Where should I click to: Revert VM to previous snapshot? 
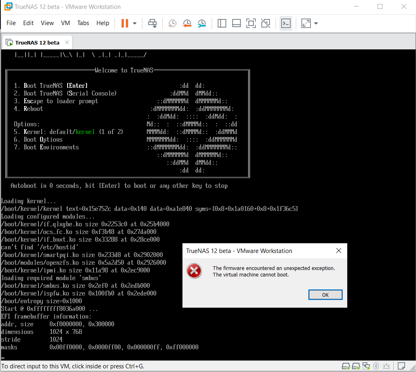pos(187,23)
